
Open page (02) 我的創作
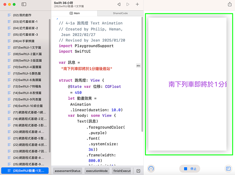click(23, 15)
